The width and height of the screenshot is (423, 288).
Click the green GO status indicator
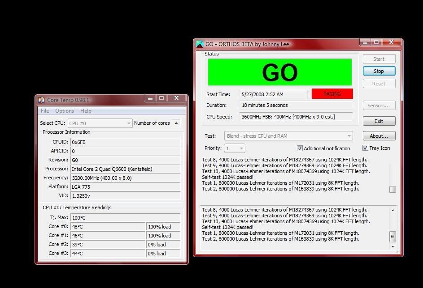[x=280, y=72]
